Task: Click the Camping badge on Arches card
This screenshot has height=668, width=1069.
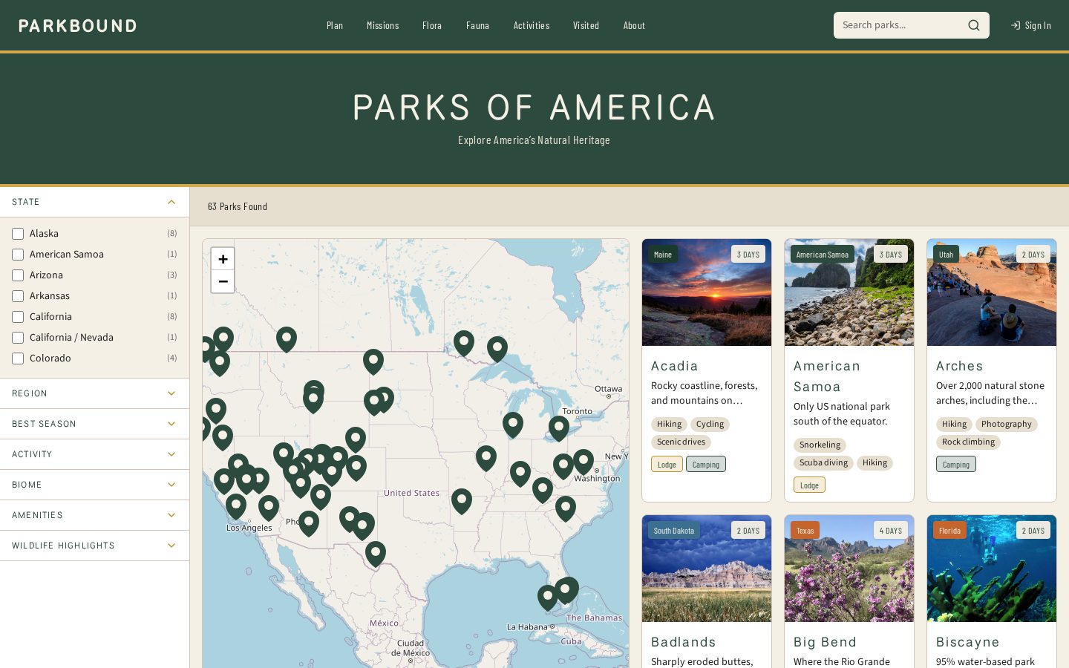Action: tap(956, 465)
